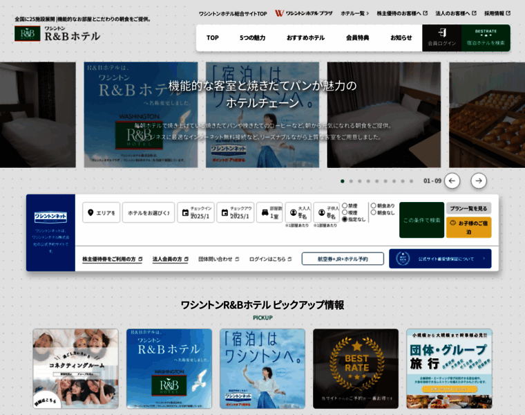525x415 pixels.
Task: Click the 航空券+JR+ホテル予約 button
Action: tap(343, 259)
